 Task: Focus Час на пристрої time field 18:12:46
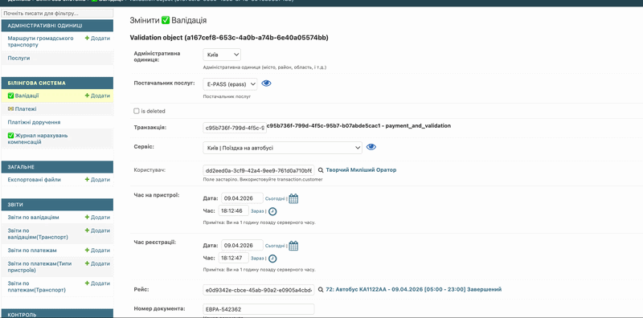point(234,211)
